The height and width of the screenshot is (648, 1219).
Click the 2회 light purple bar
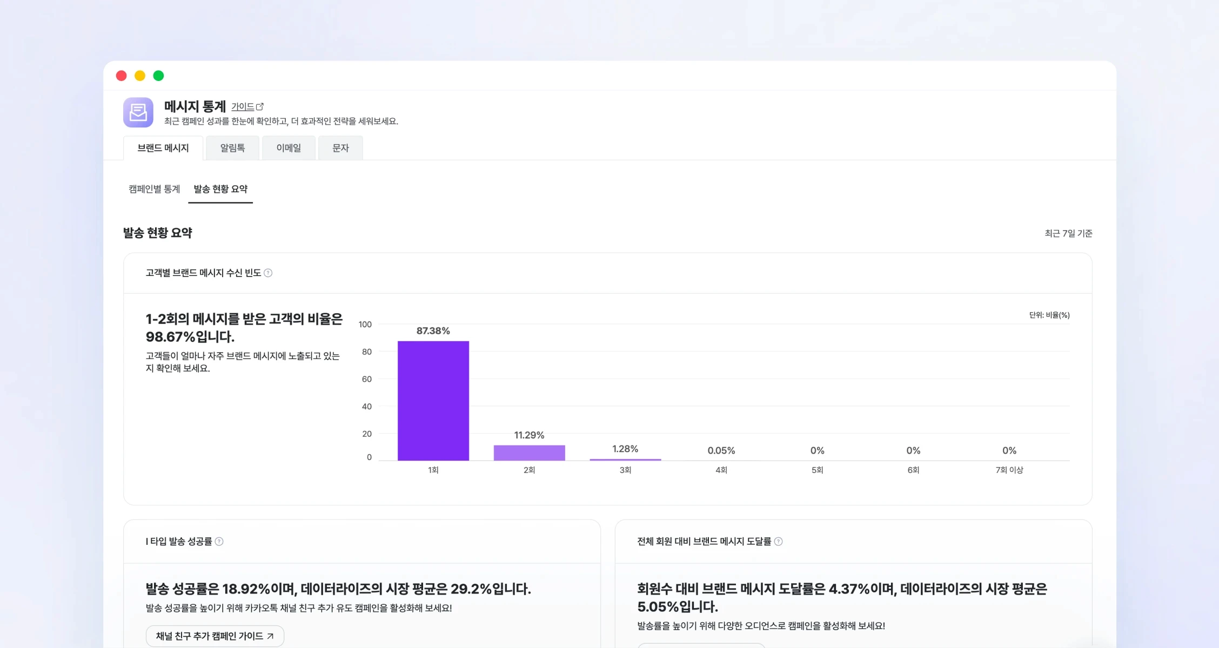click(x=530, y=453)
